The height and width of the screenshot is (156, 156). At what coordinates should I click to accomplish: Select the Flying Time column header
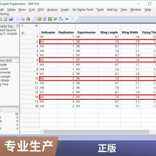(149, 32)
